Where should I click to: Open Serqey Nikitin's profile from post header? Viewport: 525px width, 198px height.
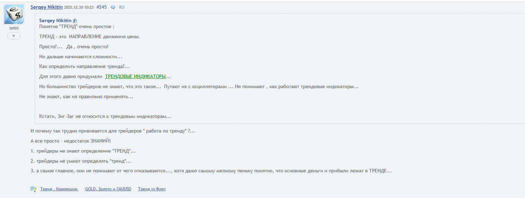[47, 7]
